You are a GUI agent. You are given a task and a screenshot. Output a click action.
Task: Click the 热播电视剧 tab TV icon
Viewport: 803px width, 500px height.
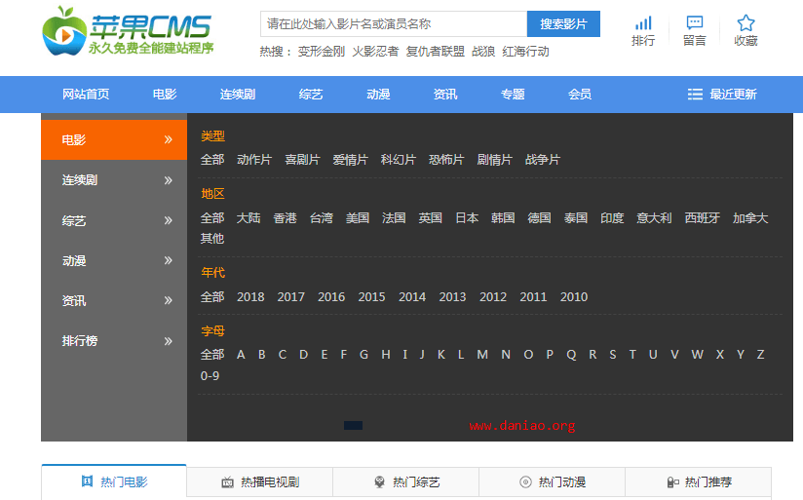coord(227,482)
